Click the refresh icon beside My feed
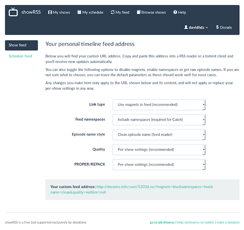Screen dimensions: 244x230 coord(112,12)
